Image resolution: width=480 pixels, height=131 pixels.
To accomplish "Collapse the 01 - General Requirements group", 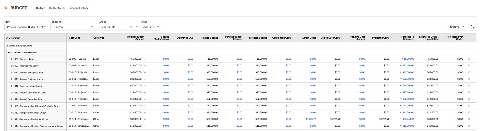I will [9, 53].
